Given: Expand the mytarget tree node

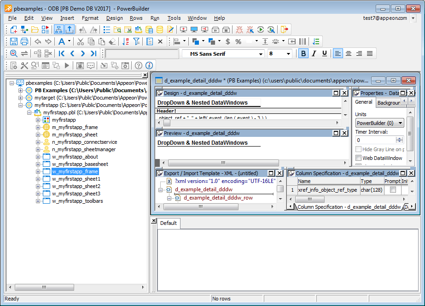Looking at the screenshot, I should pos(21,98).
